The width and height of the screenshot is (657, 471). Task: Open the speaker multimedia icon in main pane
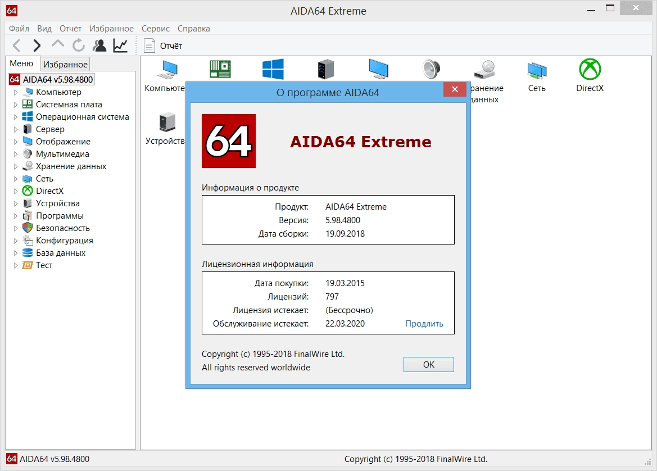(431, 69)
